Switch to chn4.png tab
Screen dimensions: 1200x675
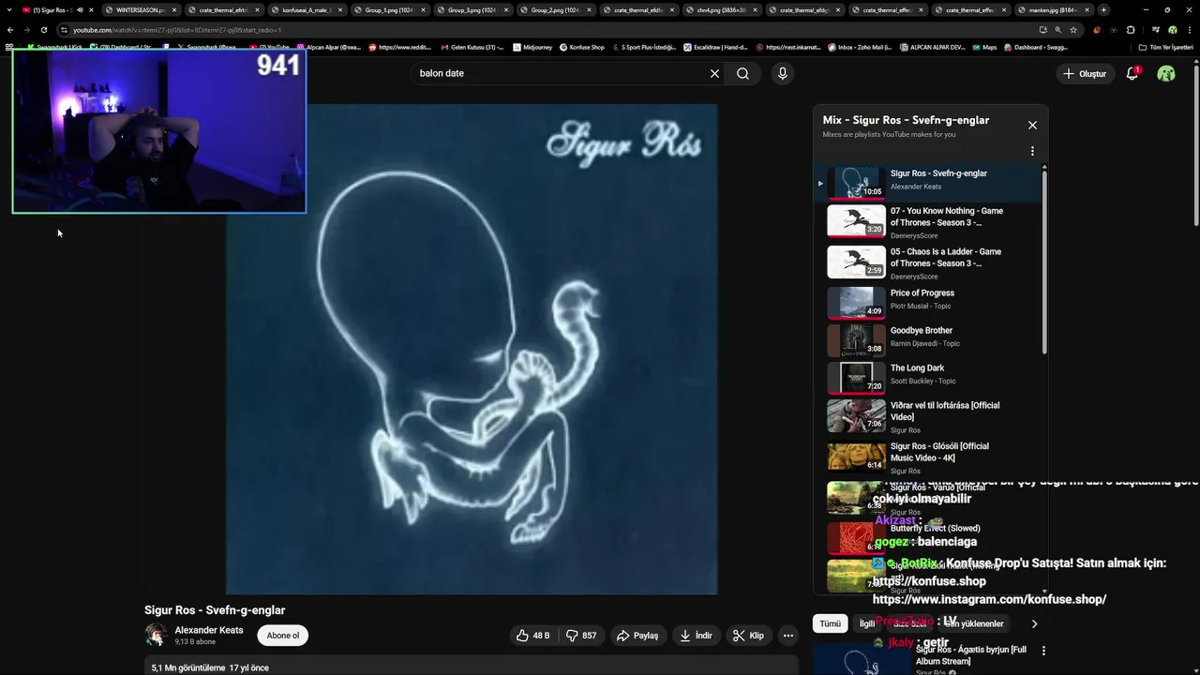click(721, 9)
